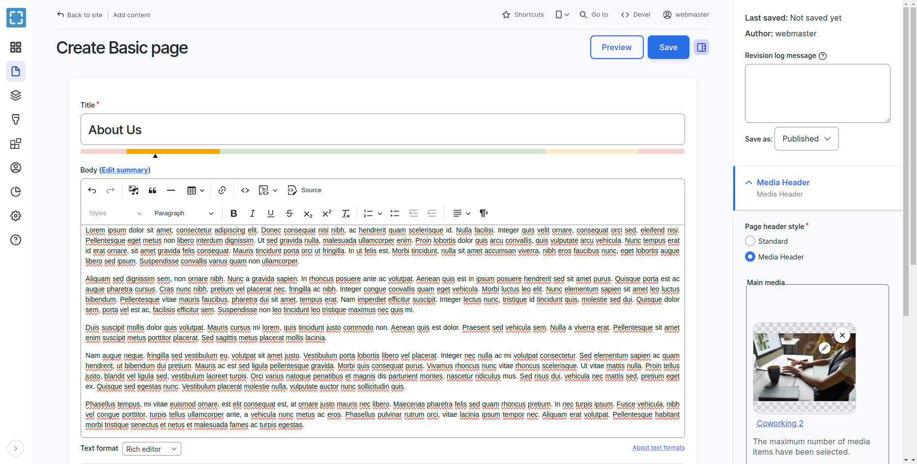This screenshot has width=917, height=464.
Task: Click the Edit summary link
Action: pyautogui.click(x=125, y=170)
